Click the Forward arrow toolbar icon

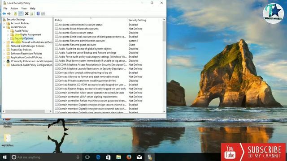(9, 14)
